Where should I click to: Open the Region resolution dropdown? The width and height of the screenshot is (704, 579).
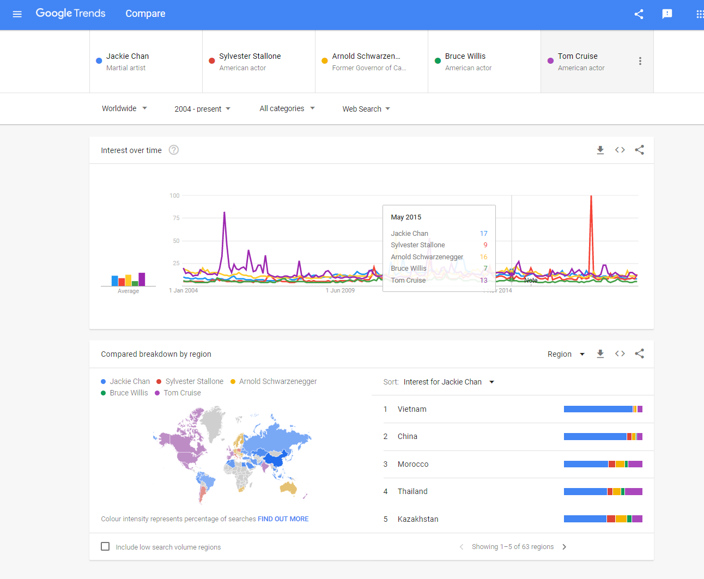tap(566, 354)
